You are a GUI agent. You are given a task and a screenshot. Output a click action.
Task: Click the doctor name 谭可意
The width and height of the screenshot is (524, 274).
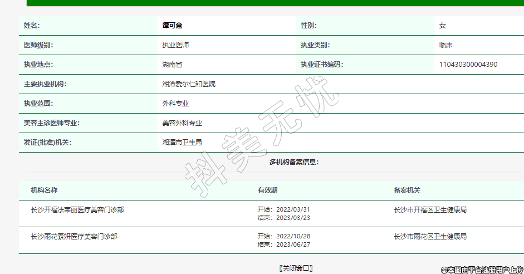pos(172,26)
